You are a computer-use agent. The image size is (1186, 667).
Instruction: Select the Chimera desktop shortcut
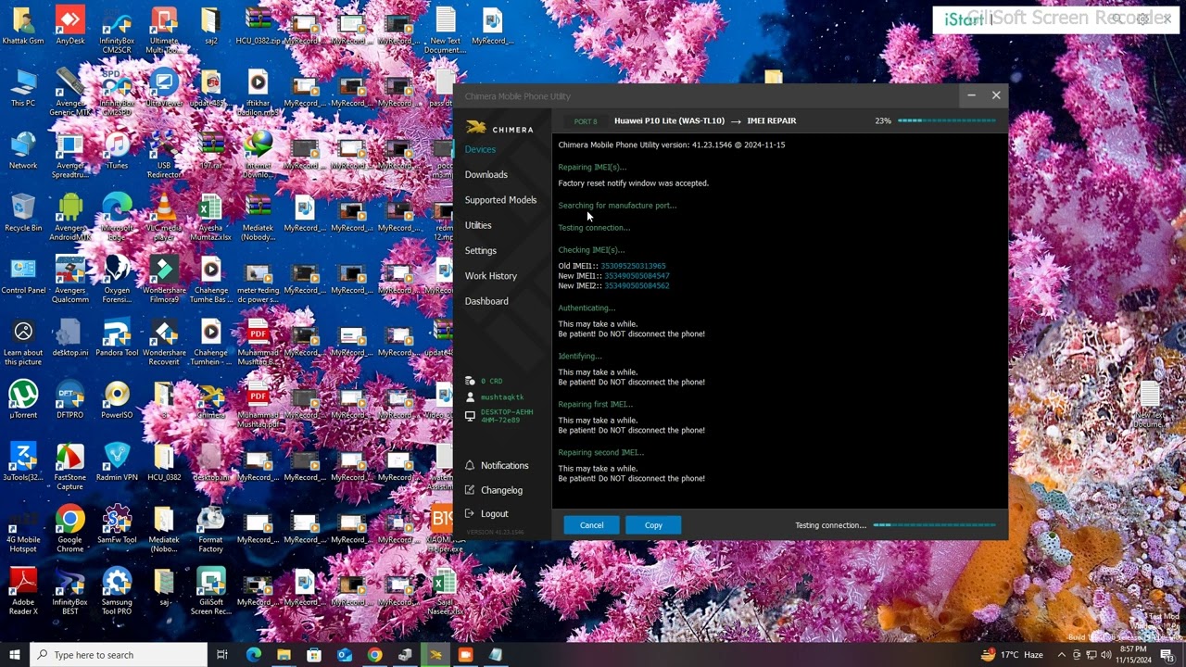point(211,399)
